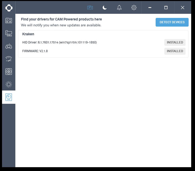Maximize the CAM window
The image size is (195, 171).
click(x=166, y=8)
